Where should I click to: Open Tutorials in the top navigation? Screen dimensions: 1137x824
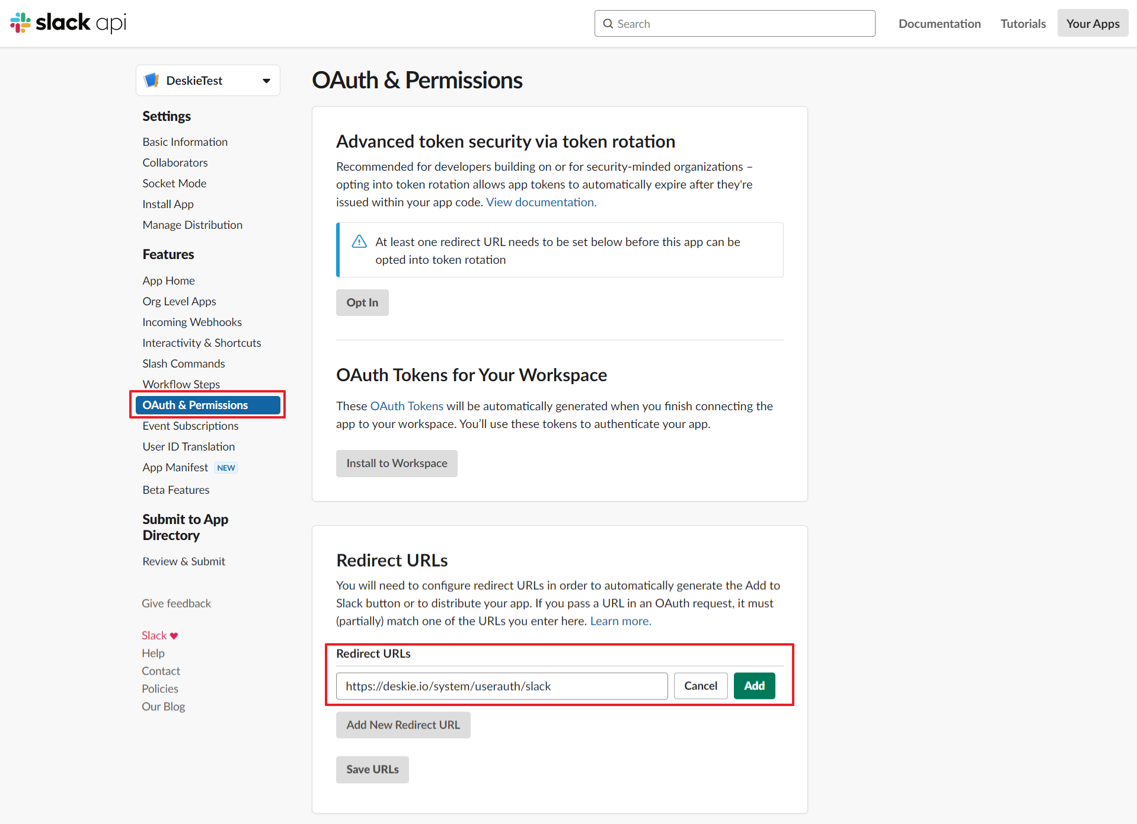click(x=1023, y=24)
